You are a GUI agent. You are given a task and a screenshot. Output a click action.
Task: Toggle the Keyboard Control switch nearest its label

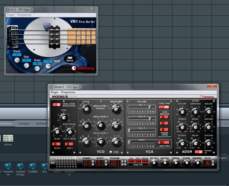click(x=164, y=130)
